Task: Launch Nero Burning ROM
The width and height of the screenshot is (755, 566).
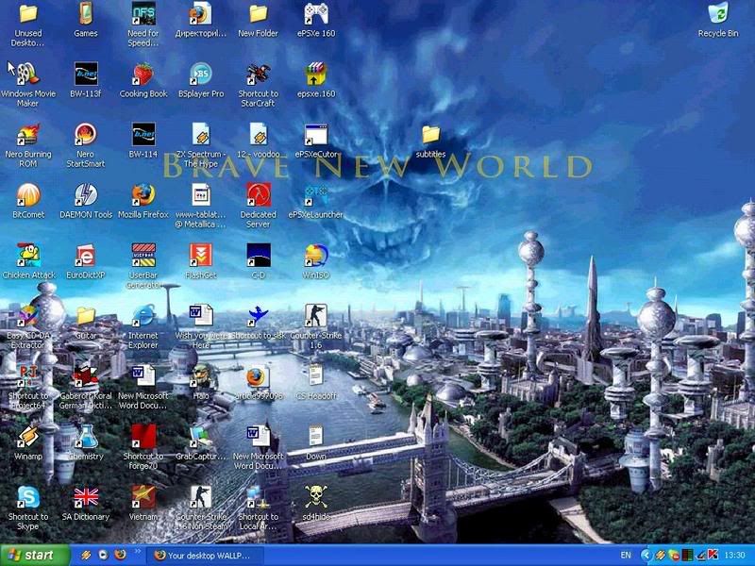Action: (28, 135)
